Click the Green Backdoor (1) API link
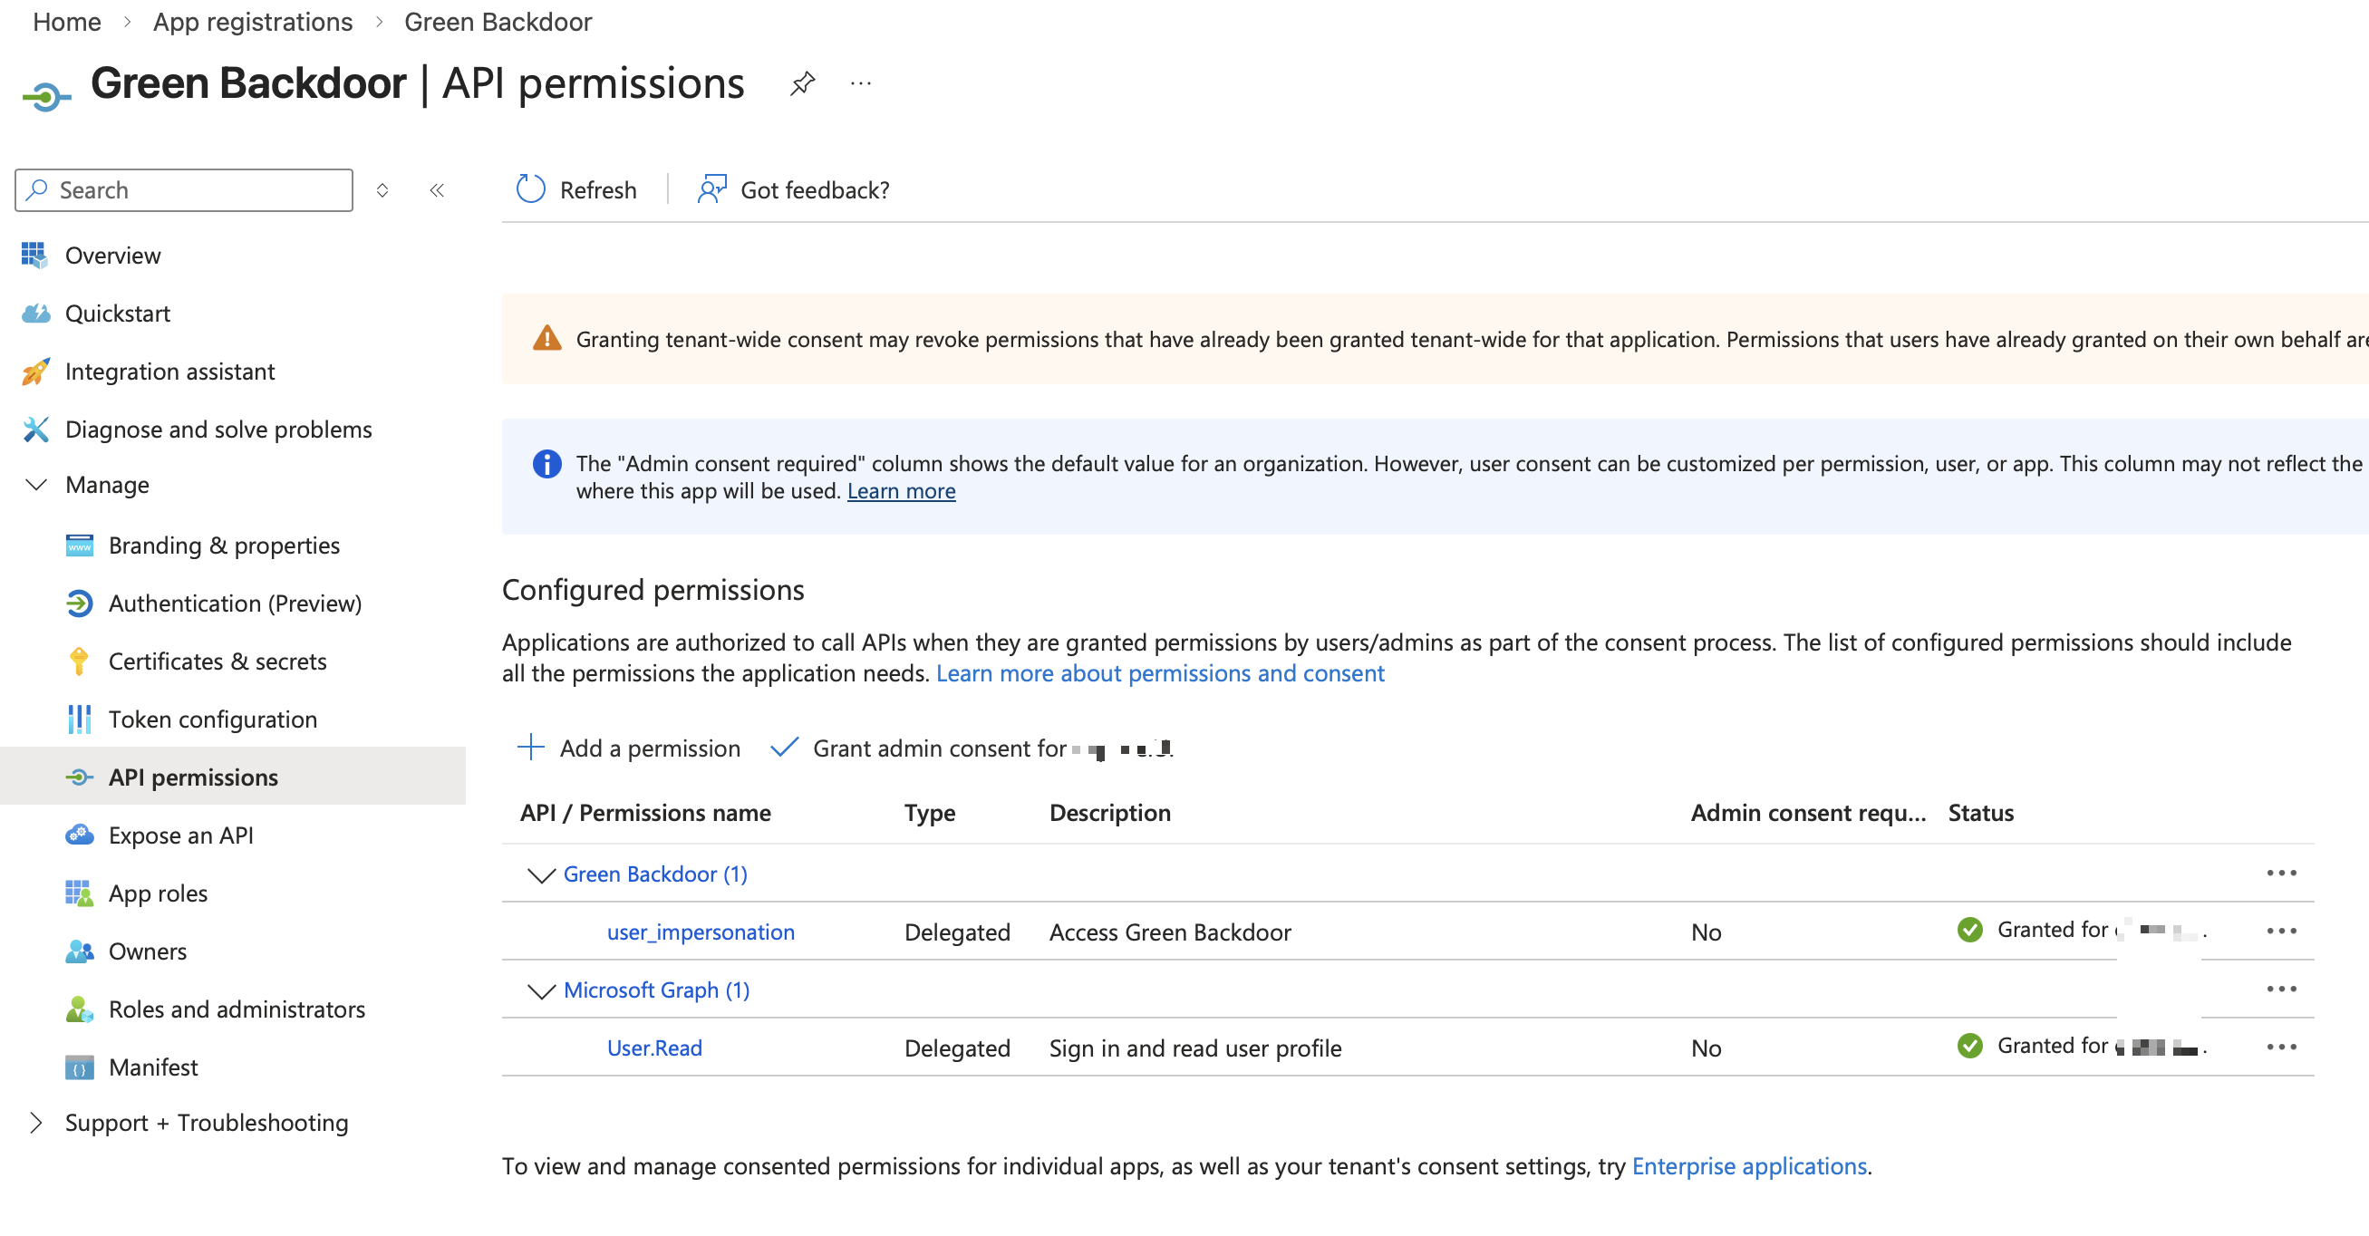This screenshot has width=2369, height=1236. pos(655,874)
